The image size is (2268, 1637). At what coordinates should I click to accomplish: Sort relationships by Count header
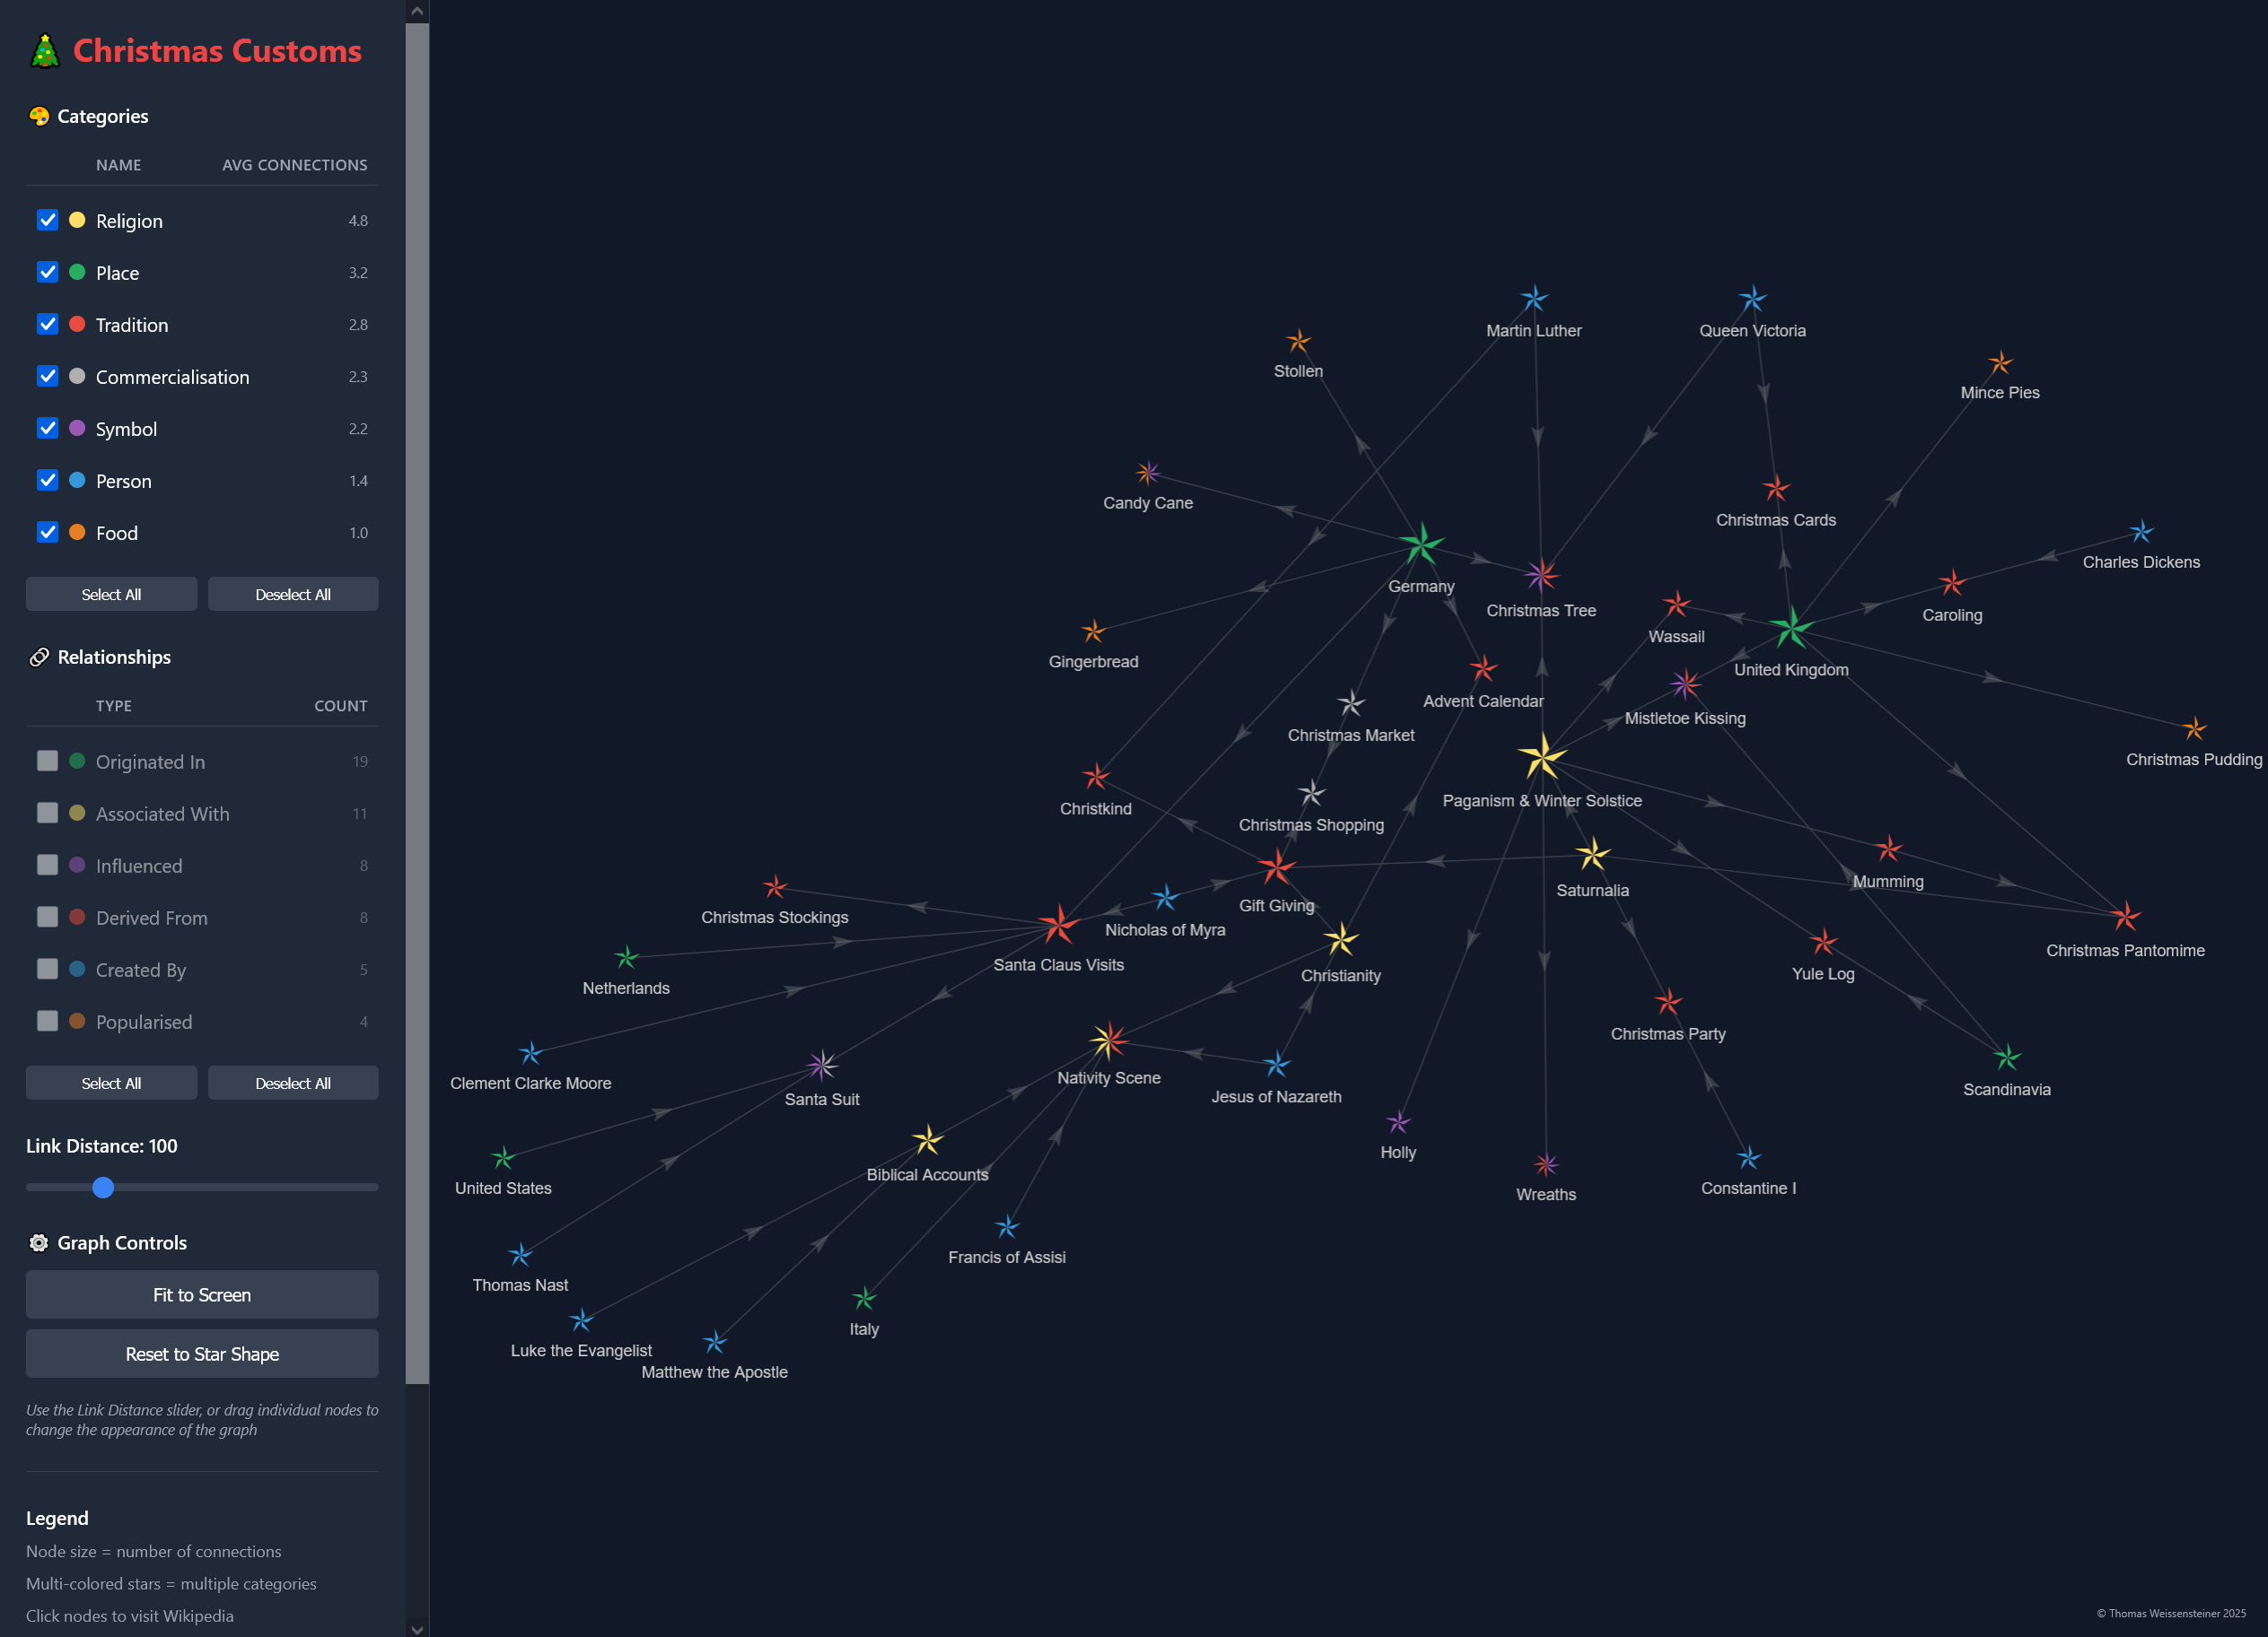(340, 706)
